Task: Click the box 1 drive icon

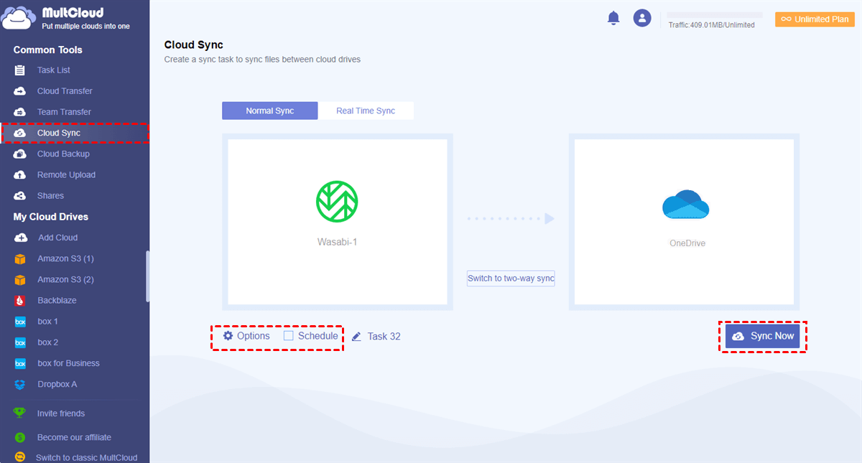Action: [20, 322]
